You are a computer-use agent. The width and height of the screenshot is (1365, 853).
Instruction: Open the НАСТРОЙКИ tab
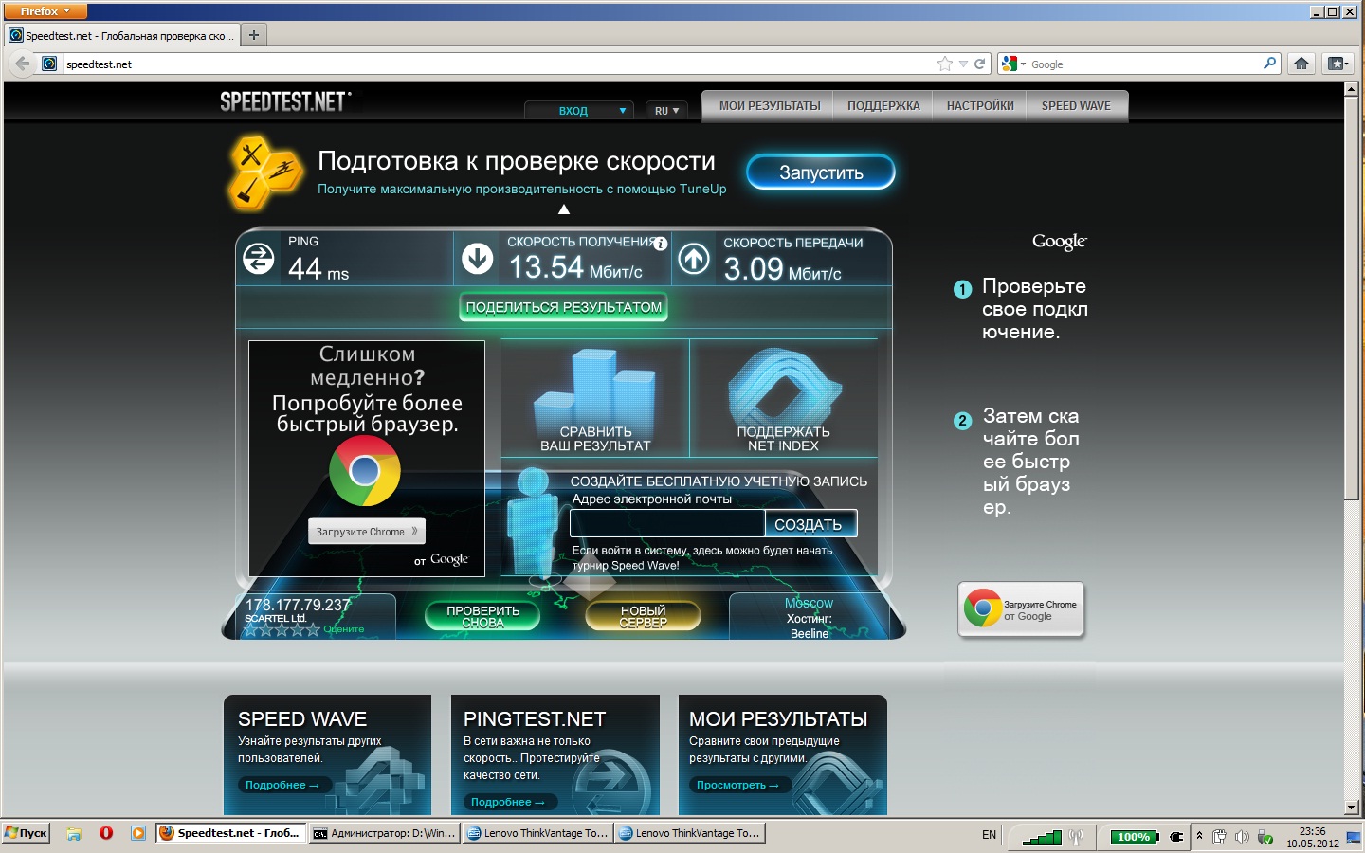click(x=980, y=106)
